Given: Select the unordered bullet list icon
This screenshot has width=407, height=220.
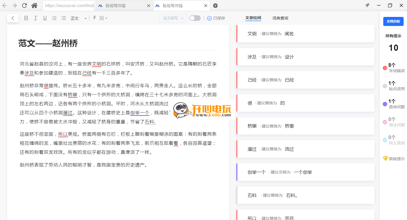Looking at the screenshot, I should pyautogui.click(x=63, y=18).
